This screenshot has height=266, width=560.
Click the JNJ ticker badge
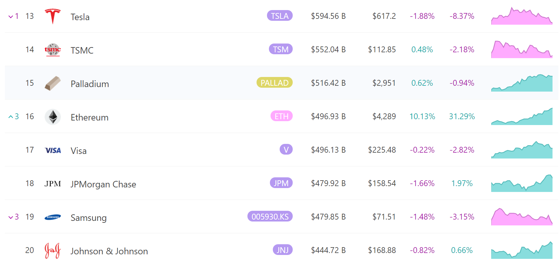point(282,250)
